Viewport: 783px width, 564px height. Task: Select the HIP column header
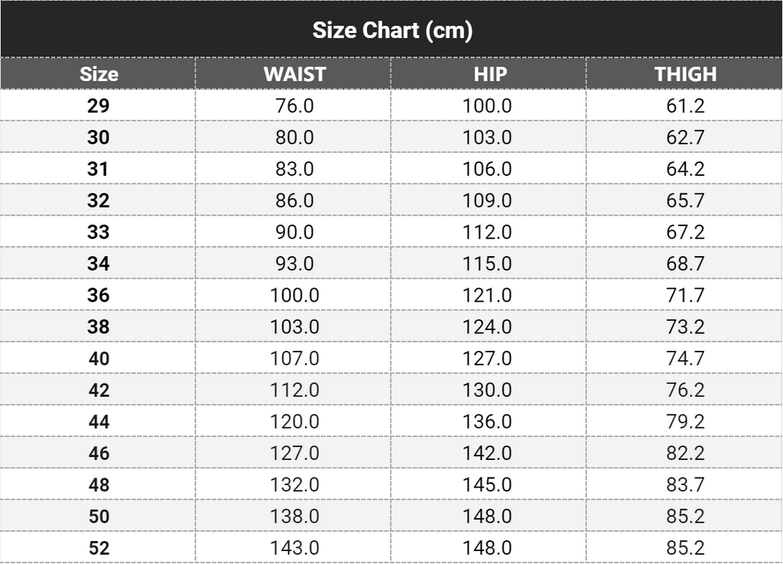pyautogui.click(x=489, y=74)
